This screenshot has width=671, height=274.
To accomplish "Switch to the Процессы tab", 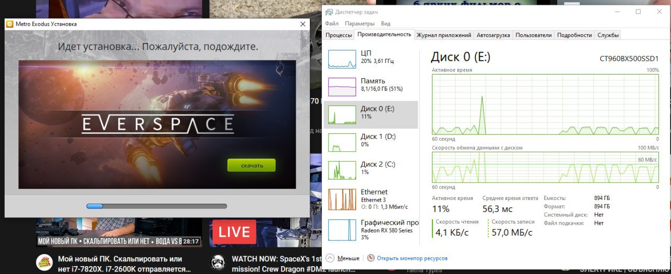I will pos(339,35).
